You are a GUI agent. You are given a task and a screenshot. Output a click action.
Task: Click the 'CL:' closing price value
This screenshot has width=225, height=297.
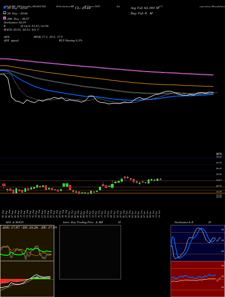pos(83,8)
